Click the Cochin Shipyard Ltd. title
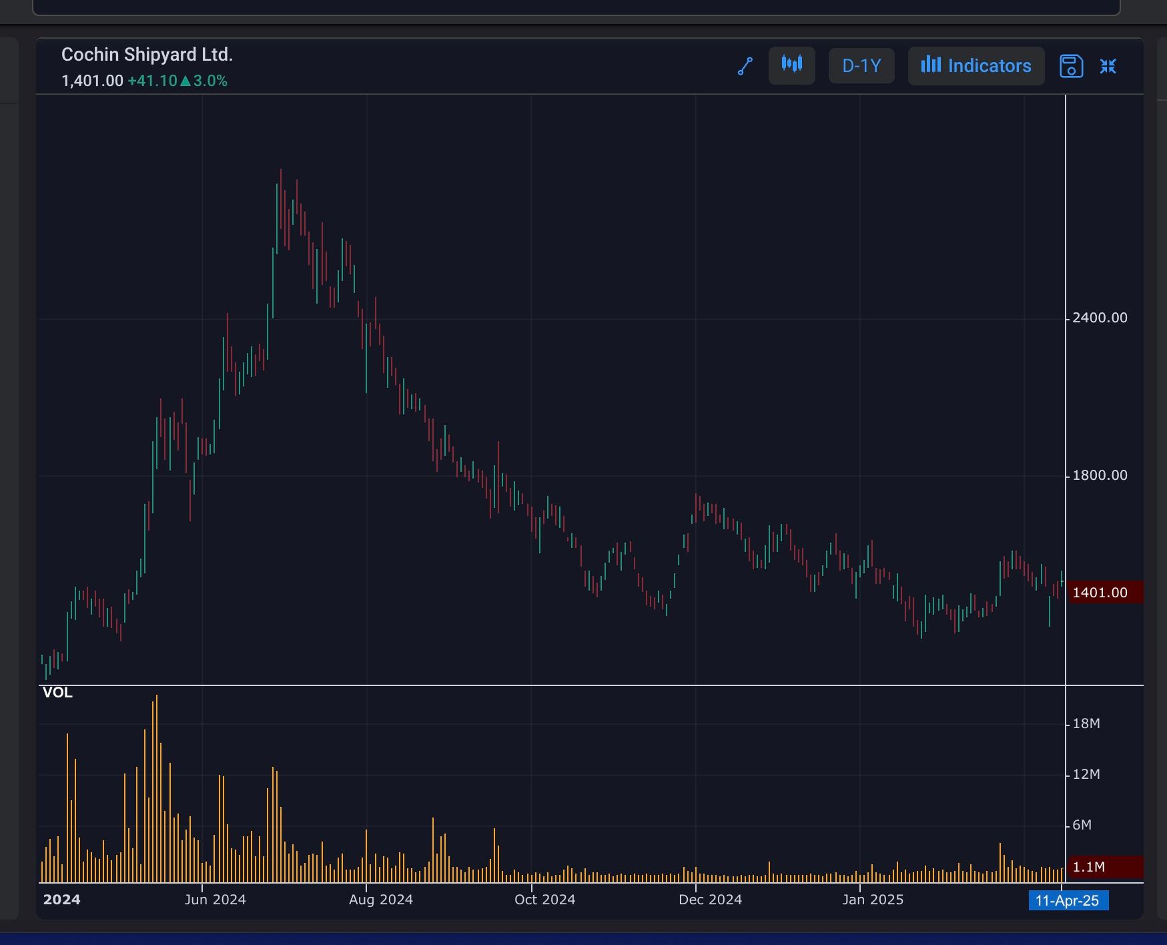The image size is (1167, 945). point(147,55)
